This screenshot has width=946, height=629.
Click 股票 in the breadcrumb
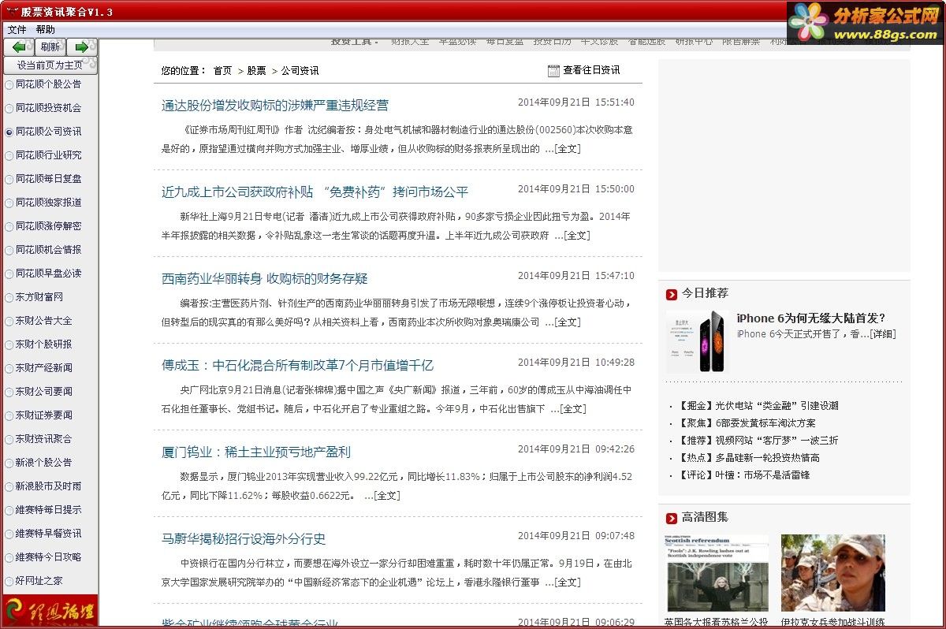tap(256, 71)
